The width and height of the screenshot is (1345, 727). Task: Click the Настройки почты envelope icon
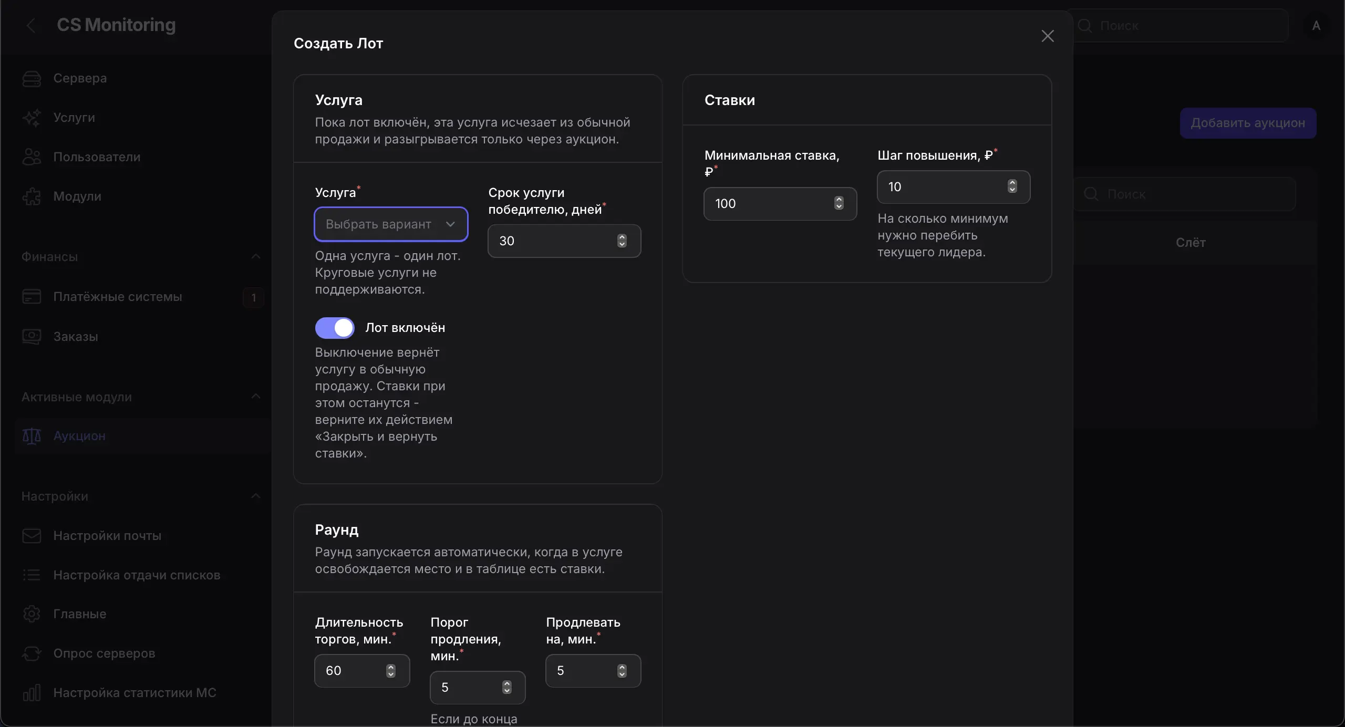pyautogui.click(x=32, y=536)
